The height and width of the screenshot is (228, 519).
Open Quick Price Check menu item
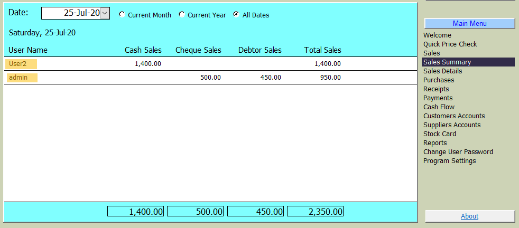click(450, 44)
